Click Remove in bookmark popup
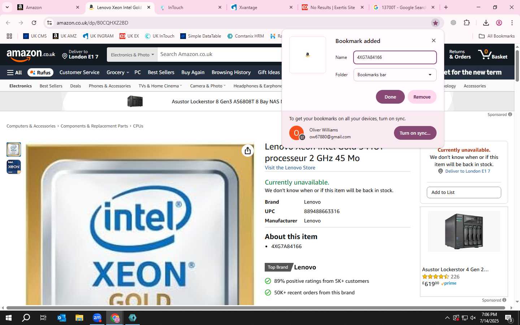Viewport: 520px width, 325px height. 422,97
